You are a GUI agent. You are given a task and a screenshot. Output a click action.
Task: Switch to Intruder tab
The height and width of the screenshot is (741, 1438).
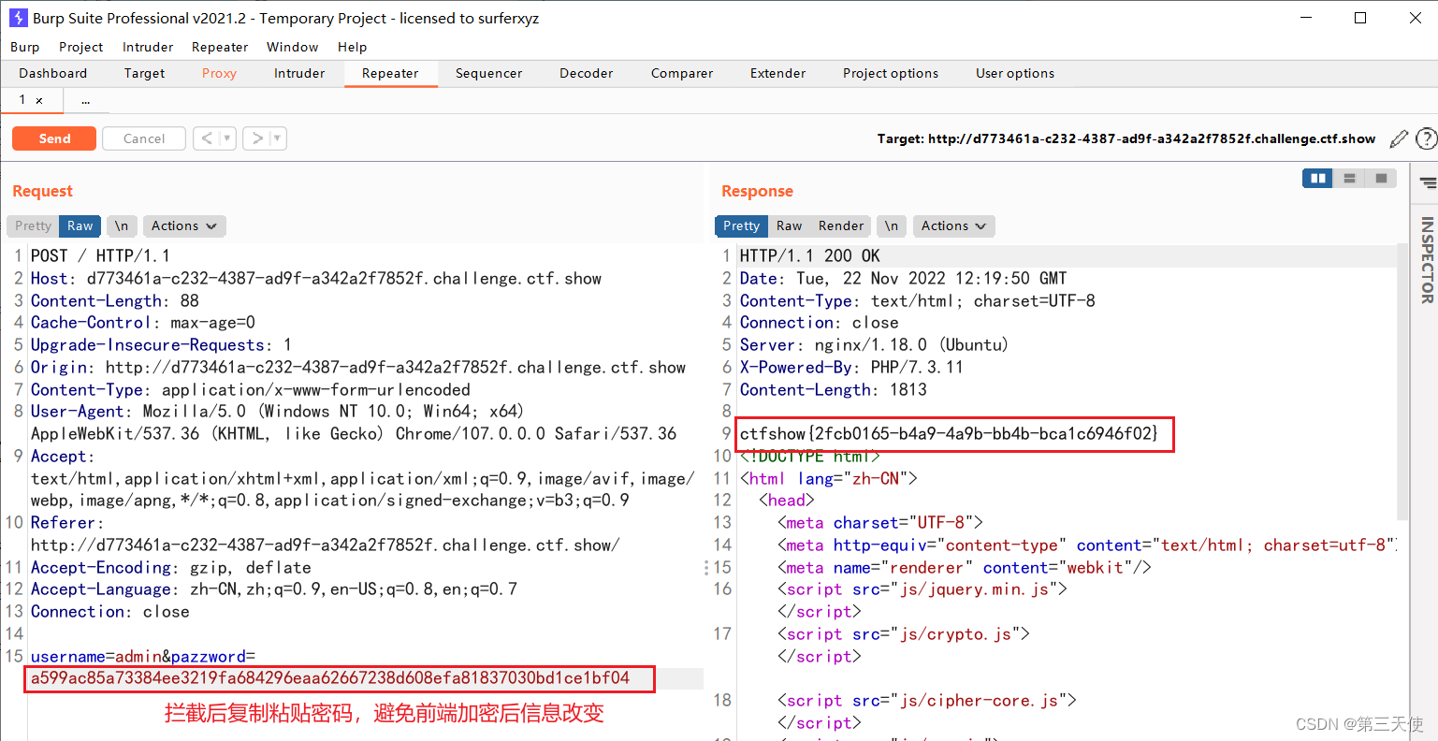coord(299,73)
